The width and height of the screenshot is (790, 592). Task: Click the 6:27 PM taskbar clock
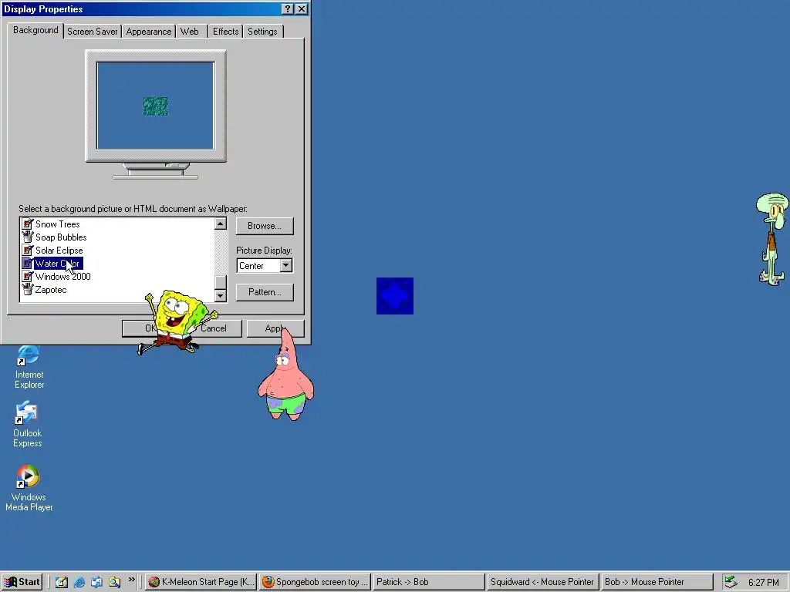[763, 583]
